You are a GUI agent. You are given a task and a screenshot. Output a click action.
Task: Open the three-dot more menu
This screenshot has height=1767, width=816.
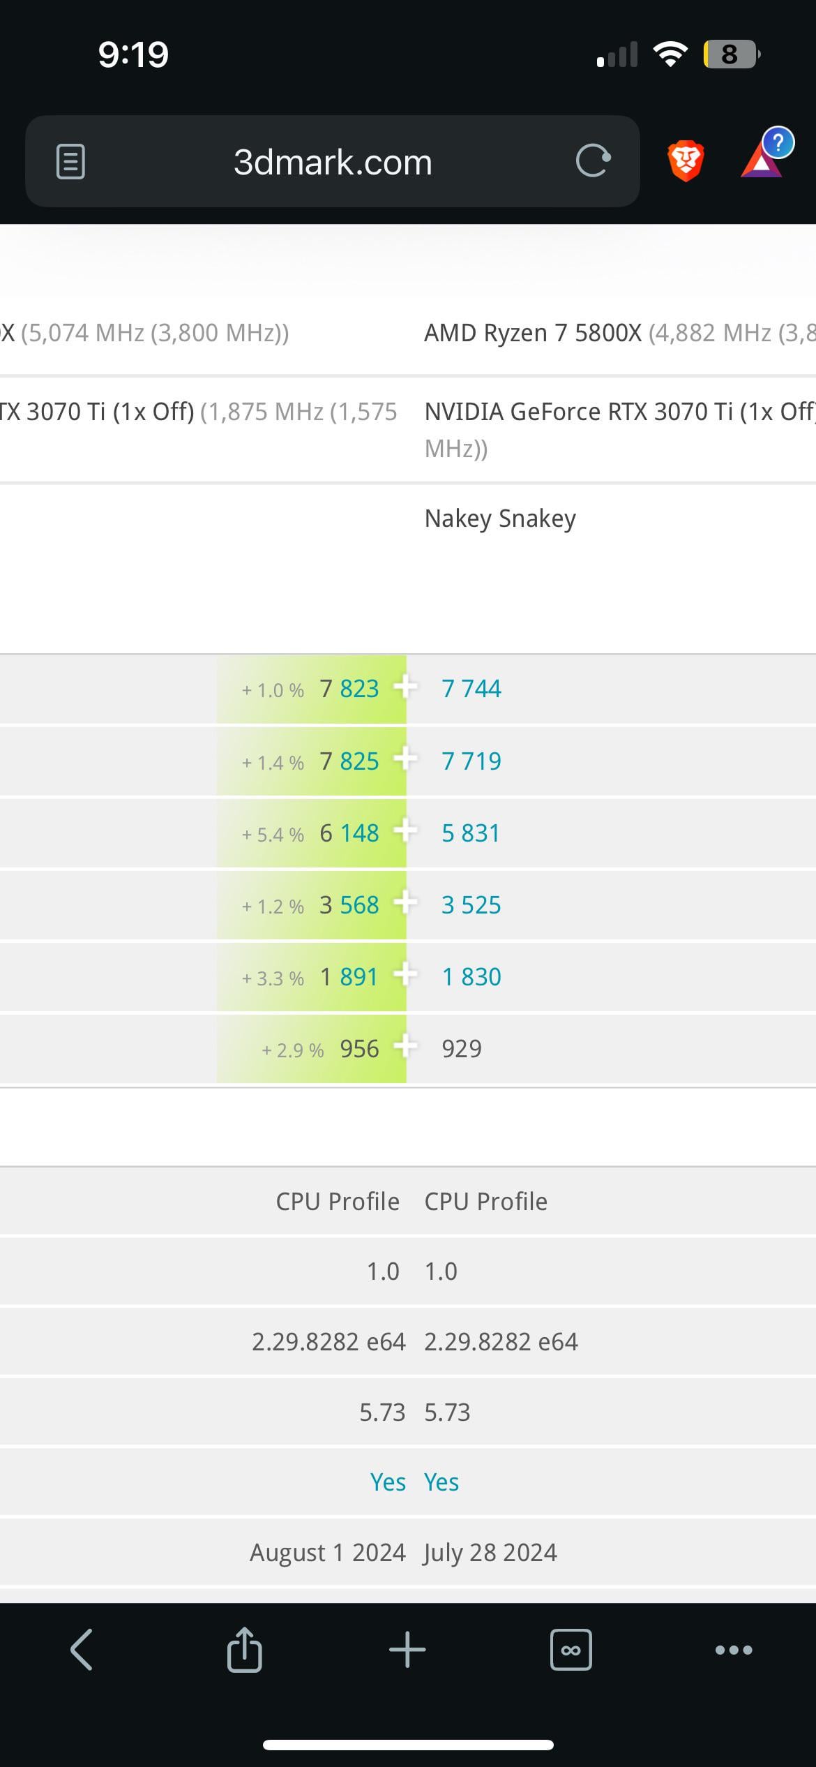coord(734,1650)
